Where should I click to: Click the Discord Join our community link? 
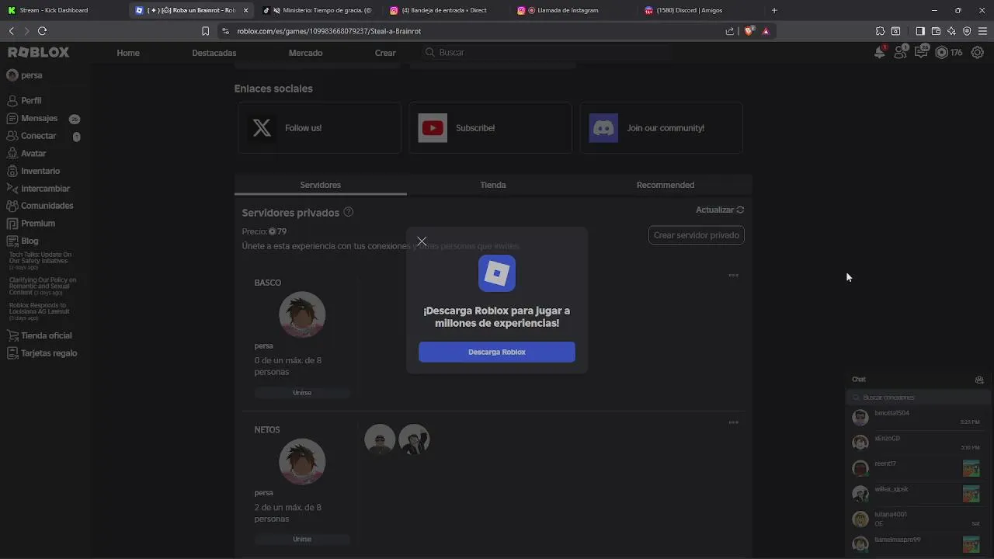pyautogui.click(x=661, y=128)
